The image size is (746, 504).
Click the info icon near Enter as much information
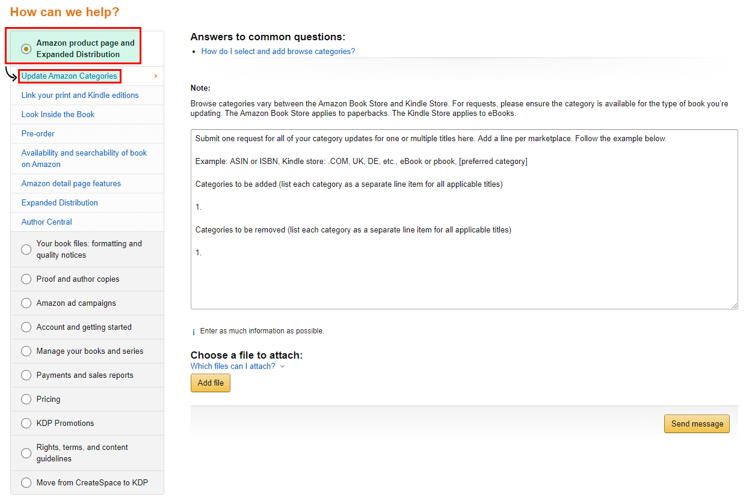(x=193, y=332)
